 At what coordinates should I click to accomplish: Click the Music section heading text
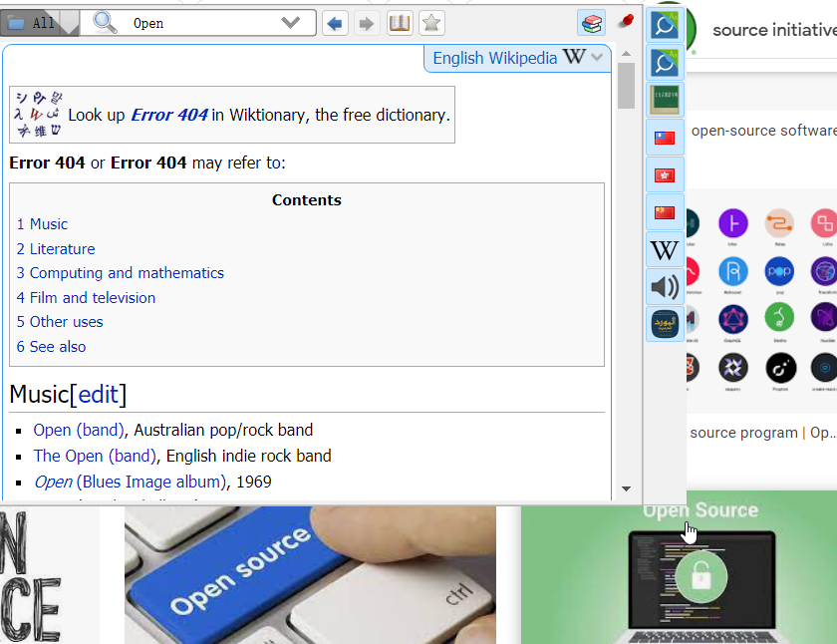point(39,395)
